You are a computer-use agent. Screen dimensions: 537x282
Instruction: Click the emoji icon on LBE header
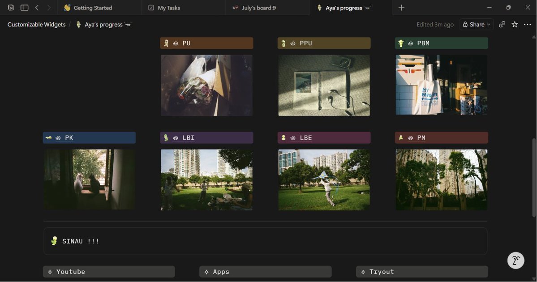pyautogui.click(x=283, y=137)
